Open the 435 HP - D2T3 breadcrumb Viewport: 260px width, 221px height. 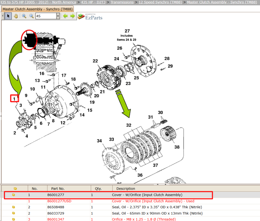(x=93, y=2)
